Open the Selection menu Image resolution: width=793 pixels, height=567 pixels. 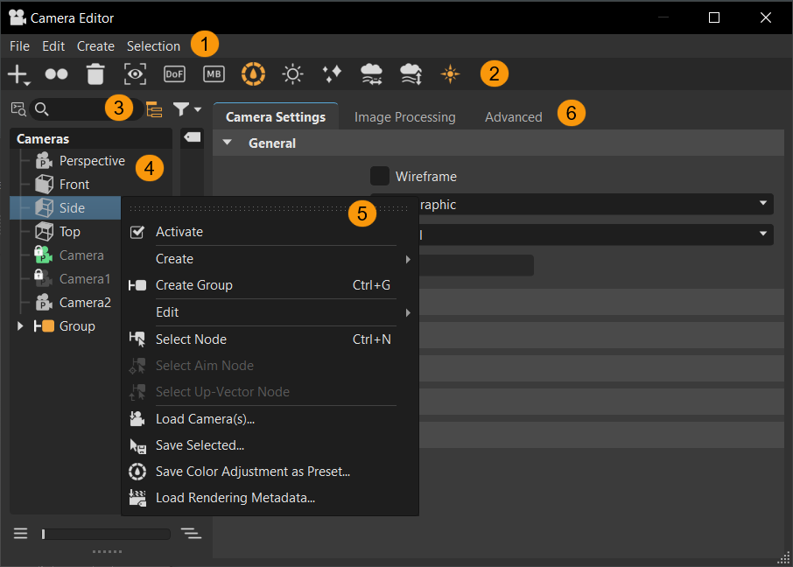[x=154, y=45]
